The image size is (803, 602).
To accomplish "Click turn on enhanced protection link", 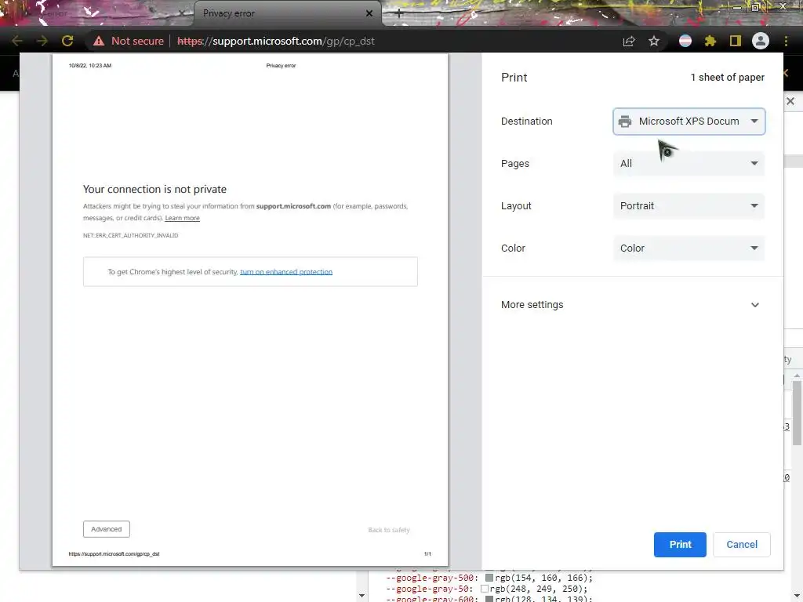I will pos(286,272).
